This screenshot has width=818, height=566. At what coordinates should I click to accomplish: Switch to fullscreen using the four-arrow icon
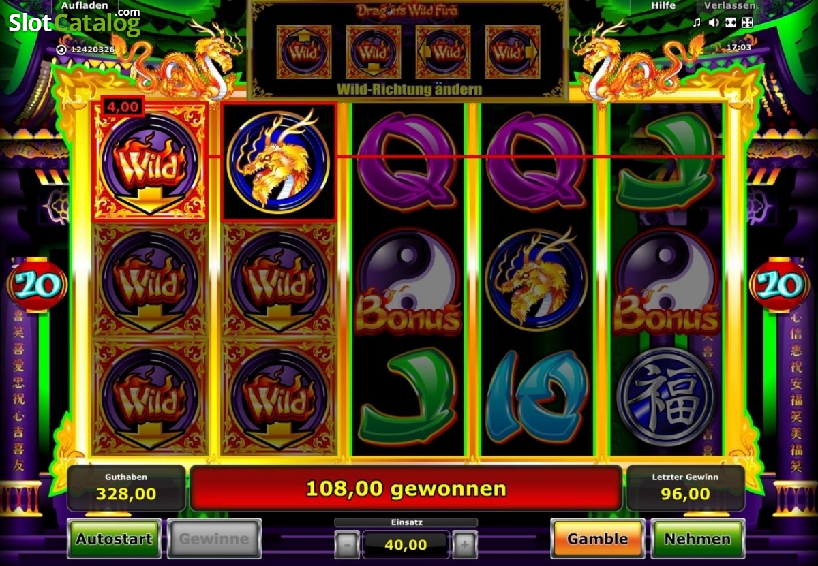[x=747, y=22]
